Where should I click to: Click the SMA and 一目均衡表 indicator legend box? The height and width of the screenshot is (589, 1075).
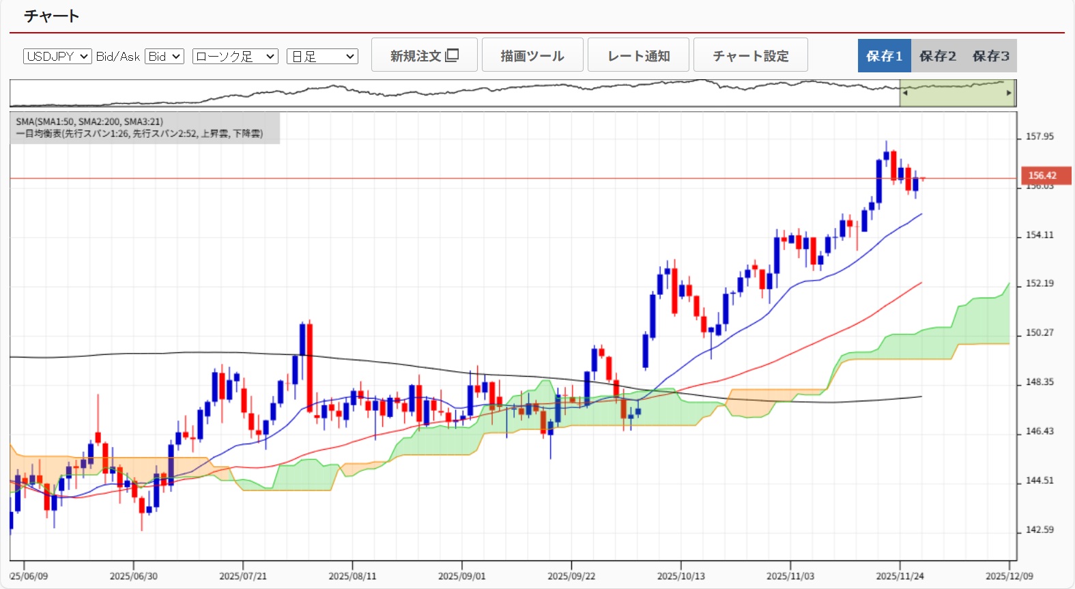point(145,128)
